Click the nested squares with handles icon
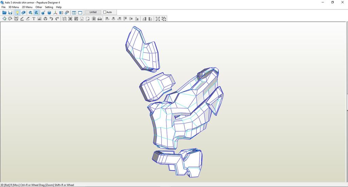 (158, 19)
